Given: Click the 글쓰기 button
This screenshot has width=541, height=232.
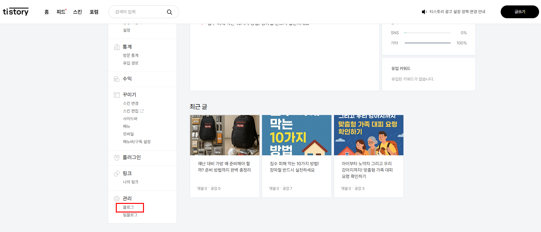Looking at the screenshot, I should click(x=520, y=12).
